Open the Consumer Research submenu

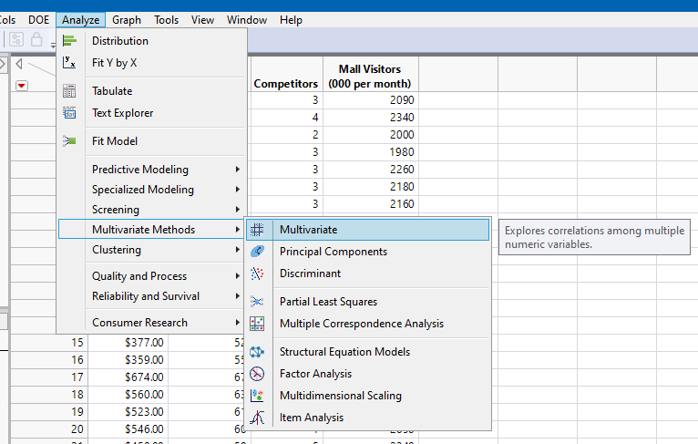coord(151,323)
